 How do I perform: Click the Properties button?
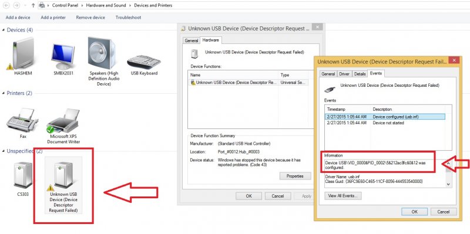tap(295, 176)
